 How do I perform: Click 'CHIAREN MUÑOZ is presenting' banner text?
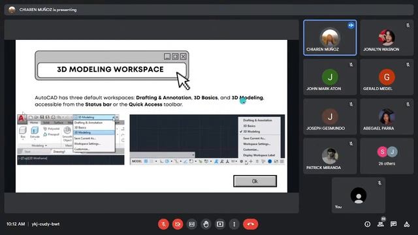(48, 10)
